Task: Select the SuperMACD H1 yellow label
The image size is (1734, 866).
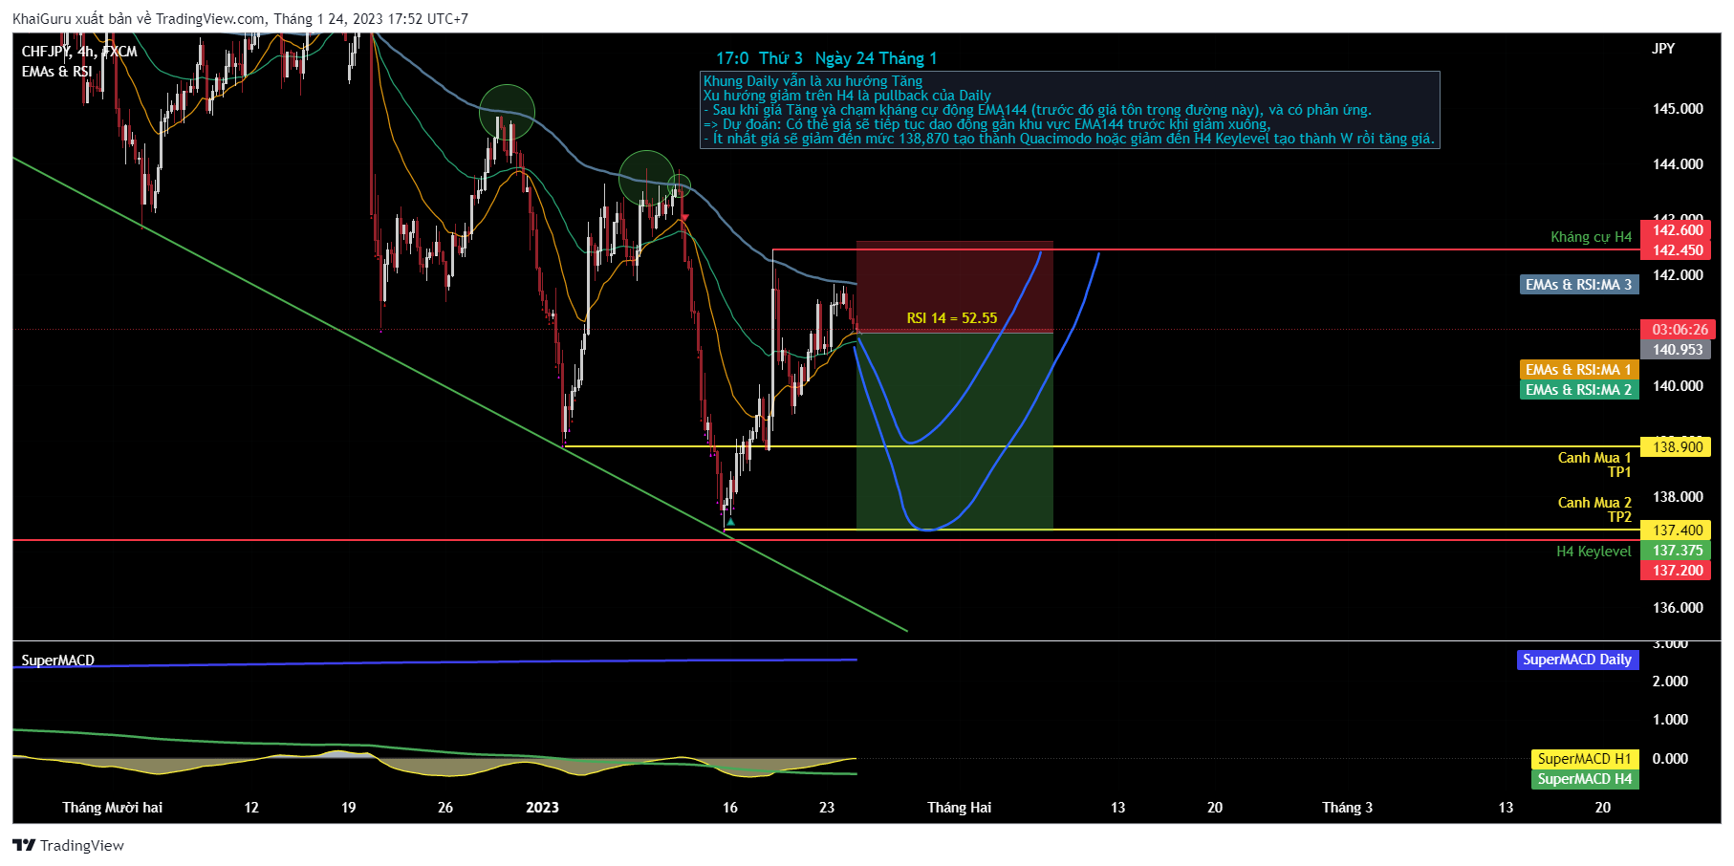Action: pos(1584,759)
